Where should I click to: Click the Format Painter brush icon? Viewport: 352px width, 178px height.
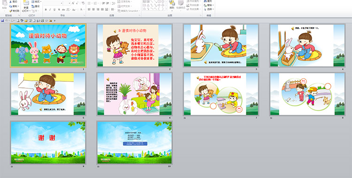(10, 11)
